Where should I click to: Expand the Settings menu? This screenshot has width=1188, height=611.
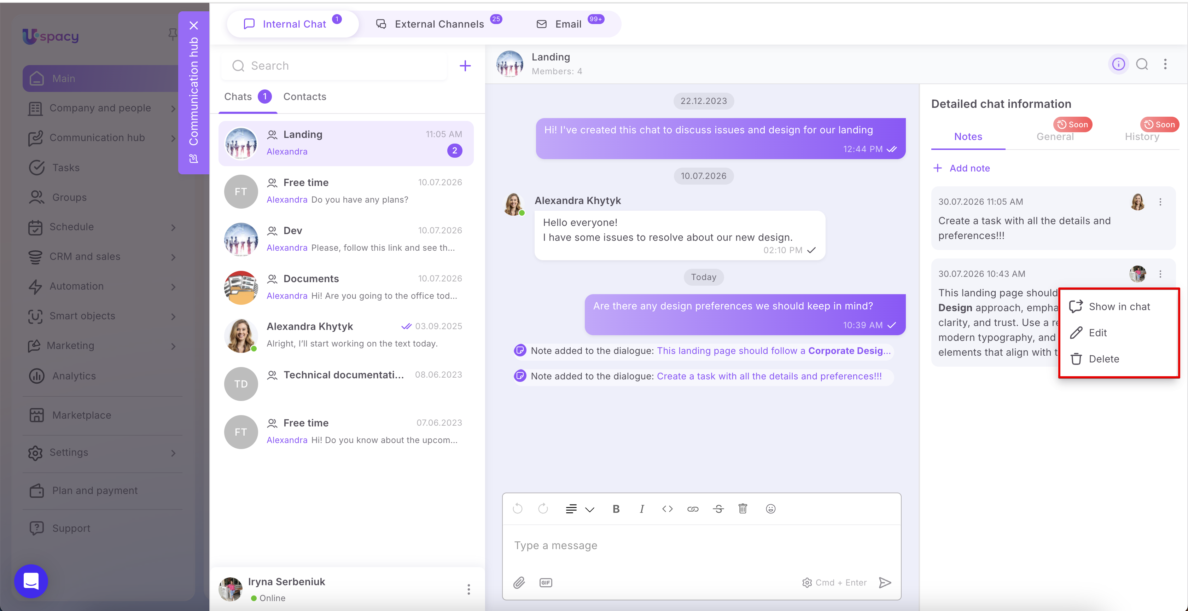173,453
